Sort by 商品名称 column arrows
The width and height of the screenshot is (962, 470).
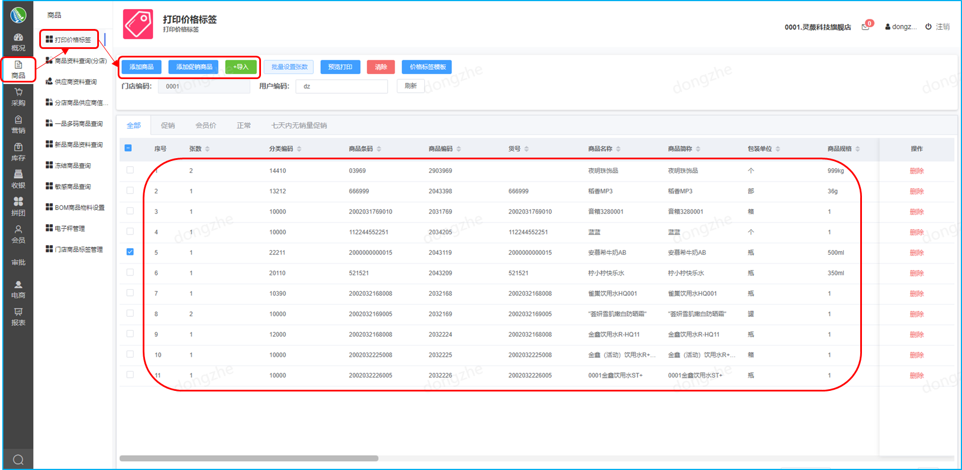coord(619,149)
